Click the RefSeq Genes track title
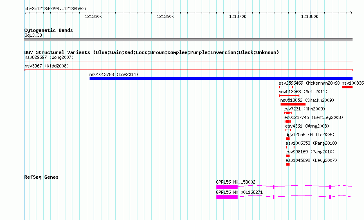 point(41,177)
